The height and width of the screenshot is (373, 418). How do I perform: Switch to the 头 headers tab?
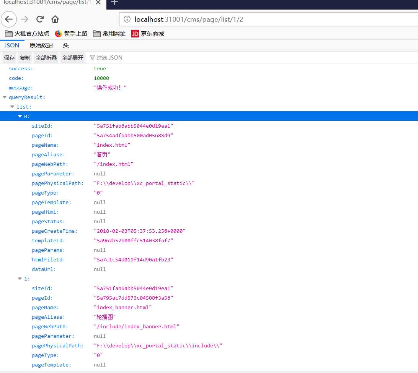click(66, 45)
